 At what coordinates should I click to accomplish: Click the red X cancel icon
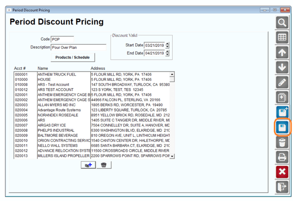tap(282, 172)
